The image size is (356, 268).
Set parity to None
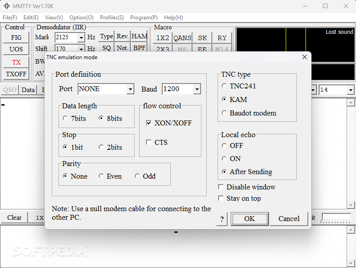click(x=75, y=176)
